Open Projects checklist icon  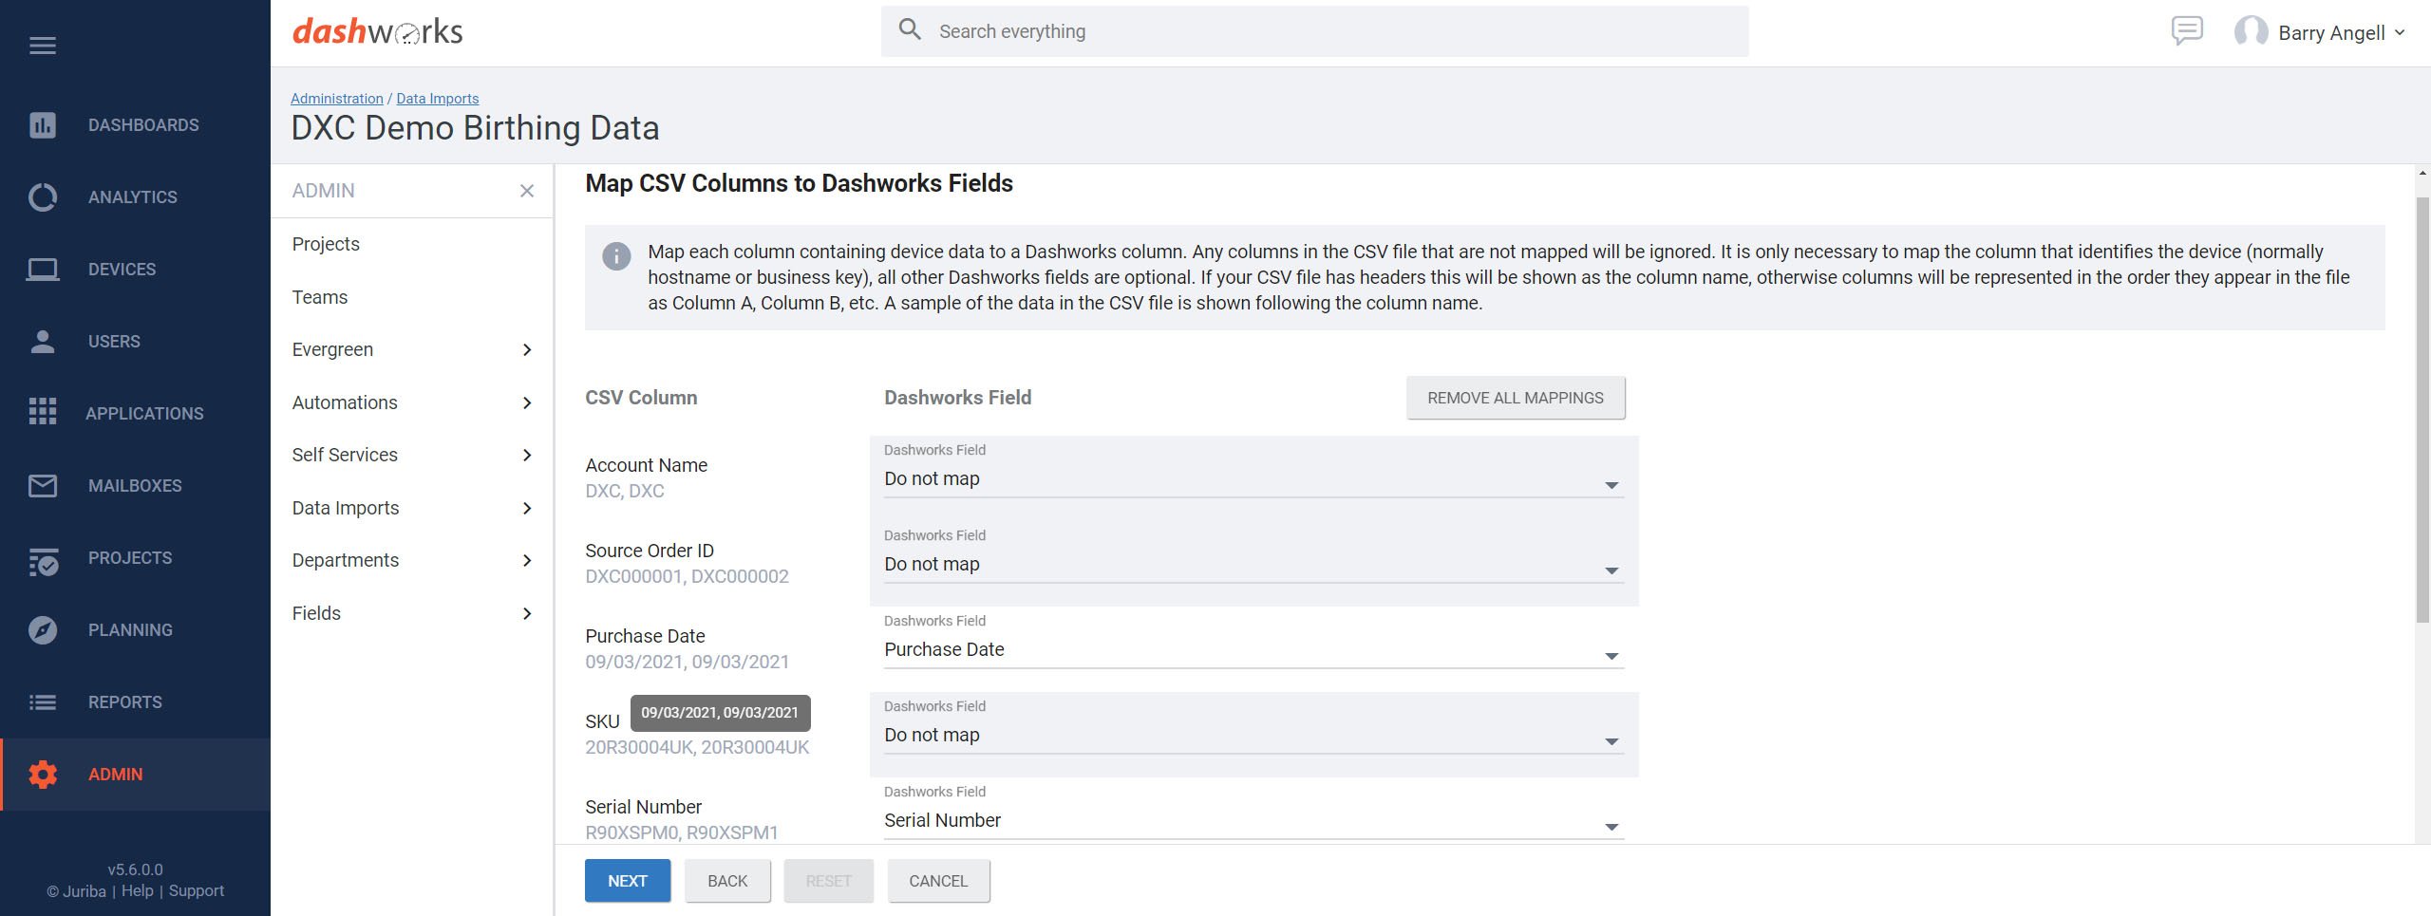tap(43, 561)
